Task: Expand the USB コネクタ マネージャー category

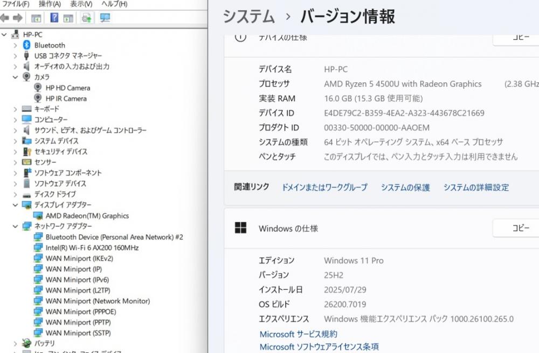Action: pos(15,56)
